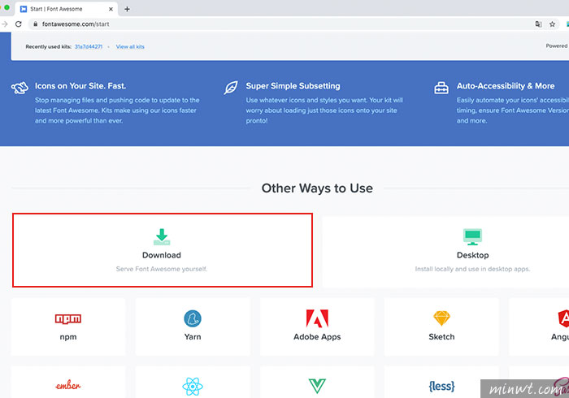Open the Desktop monitor icon
The width and height of the screenshot is (569, 398).
472,236
